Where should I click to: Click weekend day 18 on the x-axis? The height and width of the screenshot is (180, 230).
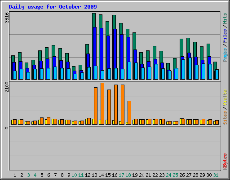click(x=128, y=175)
